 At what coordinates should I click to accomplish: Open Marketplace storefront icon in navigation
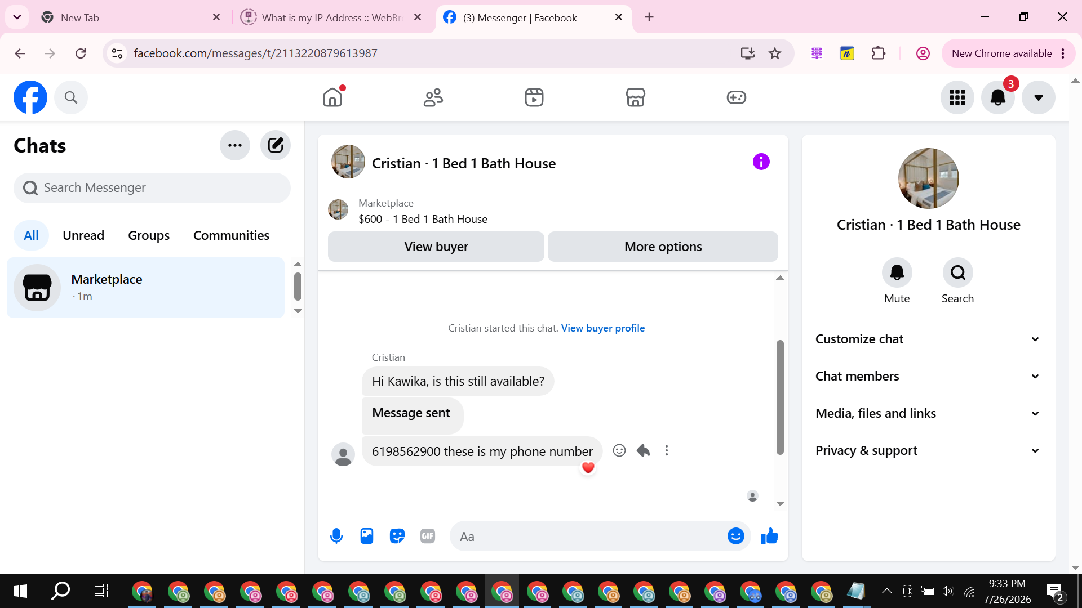pos(635,97)
